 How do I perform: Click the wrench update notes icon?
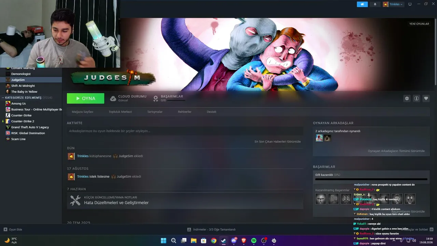tap(75, 200)
